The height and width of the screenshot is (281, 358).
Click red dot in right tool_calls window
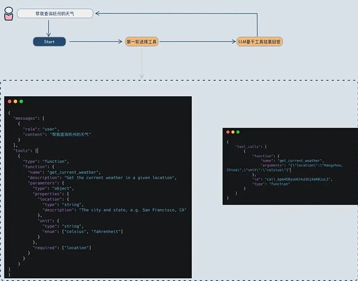point(227,132)
